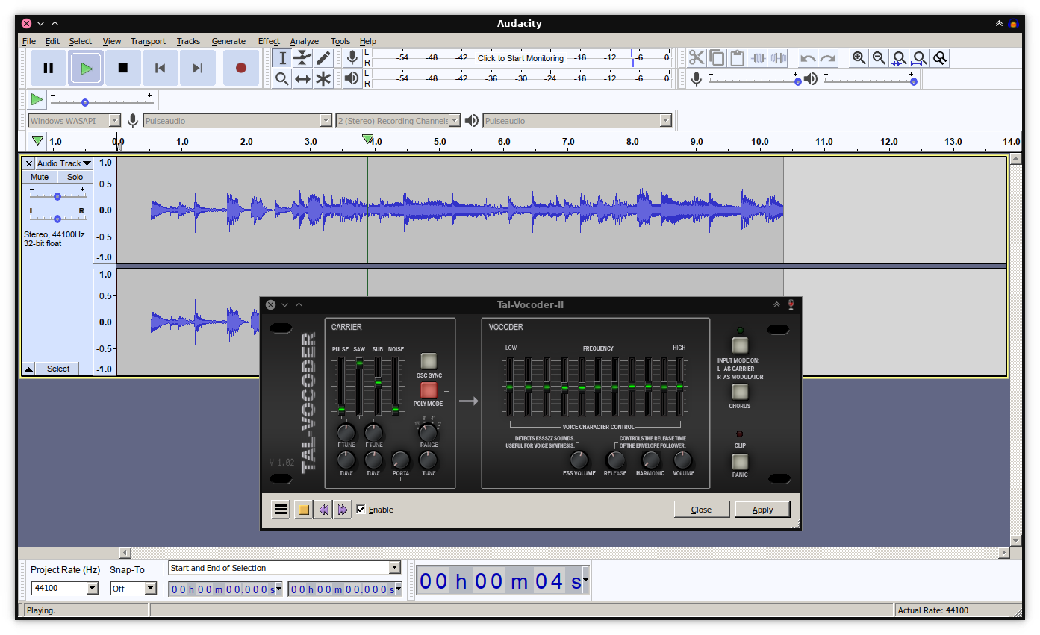Screen dimensions: 1040x635
Task: Click the track's Select button
Action: click(x=58, y=369)
